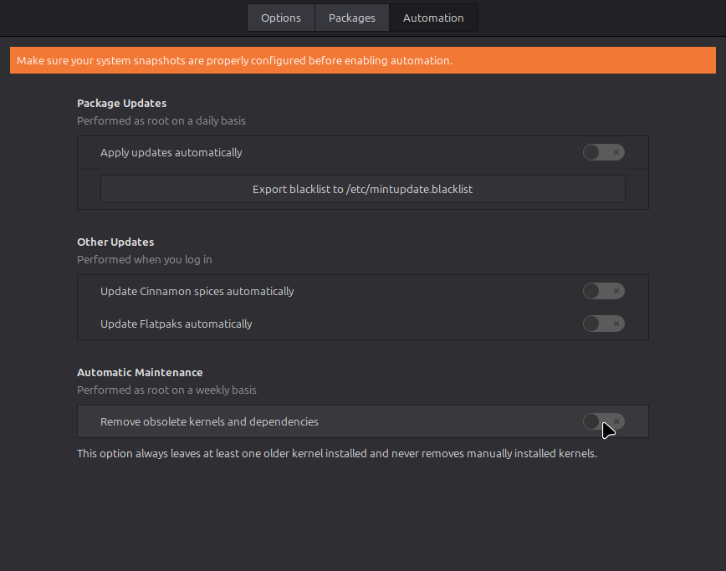The width and height of the screenshot is (726, 571).
Task: Click the orange system snapshots warning banner
Action: point(363,60)
